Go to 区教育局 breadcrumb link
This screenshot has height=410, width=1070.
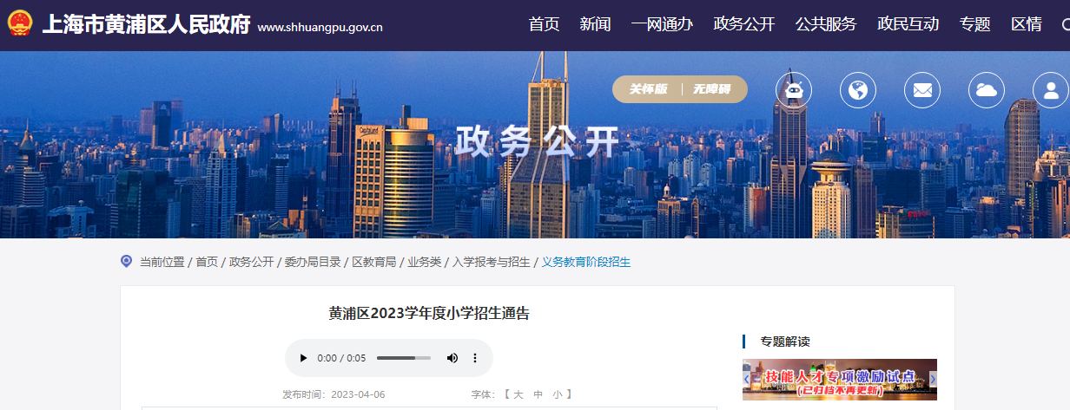click(x=374, y=262)
